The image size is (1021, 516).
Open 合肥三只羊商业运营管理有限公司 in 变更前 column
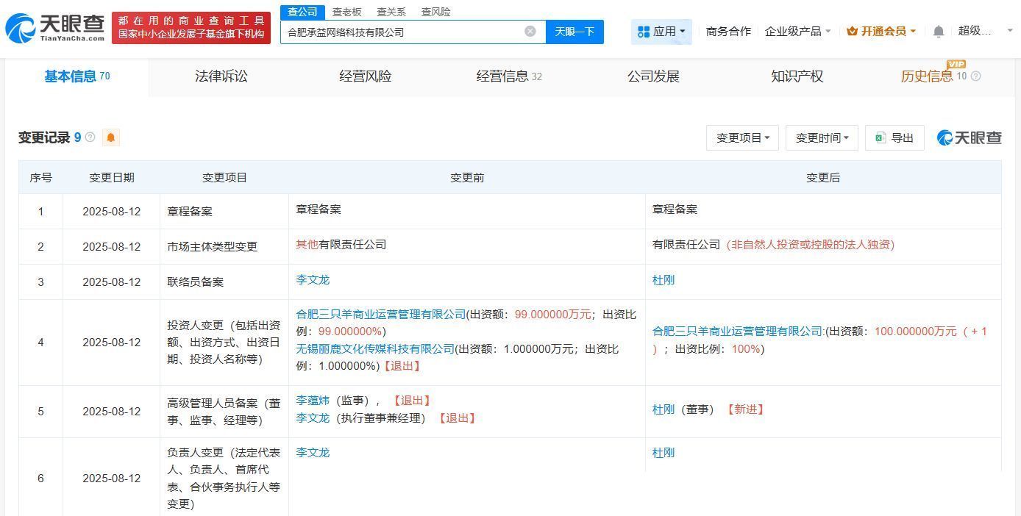click(381, 314)
